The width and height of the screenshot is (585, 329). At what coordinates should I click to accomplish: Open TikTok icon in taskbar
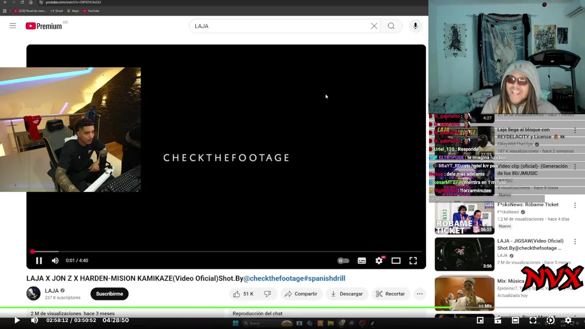pos(372,323)
